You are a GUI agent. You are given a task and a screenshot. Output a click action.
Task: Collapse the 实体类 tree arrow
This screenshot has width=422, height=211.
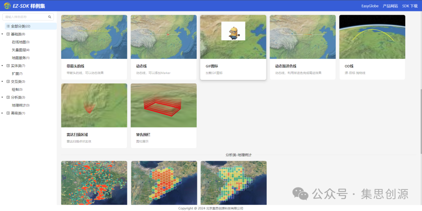coord(2,66)
